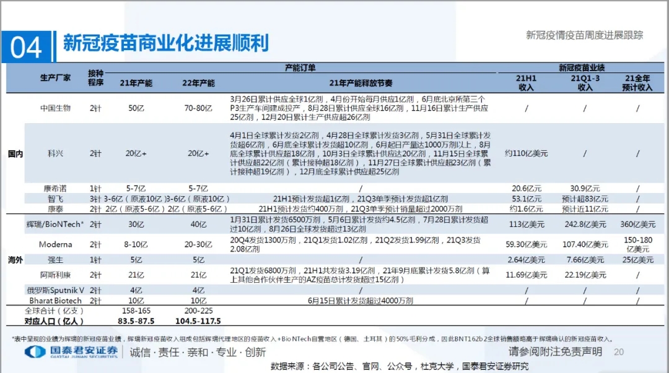Click Bharat Biotech's note '6月15日累计发货超过4000万剂'

pos(361,301)
